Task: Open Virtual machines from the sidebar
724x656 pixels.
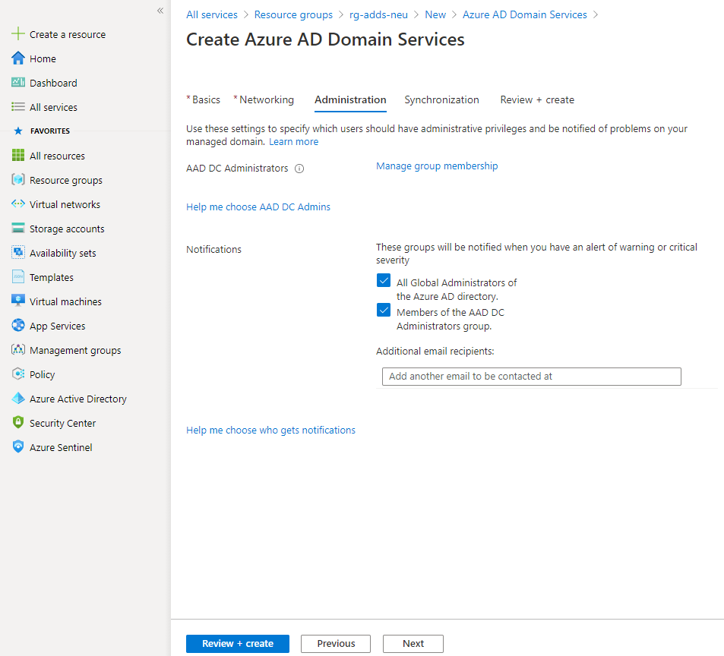Action: click(x=64, y=301)
